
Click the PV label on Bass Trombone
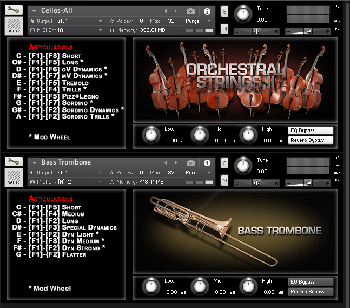(x=337, y=180)
